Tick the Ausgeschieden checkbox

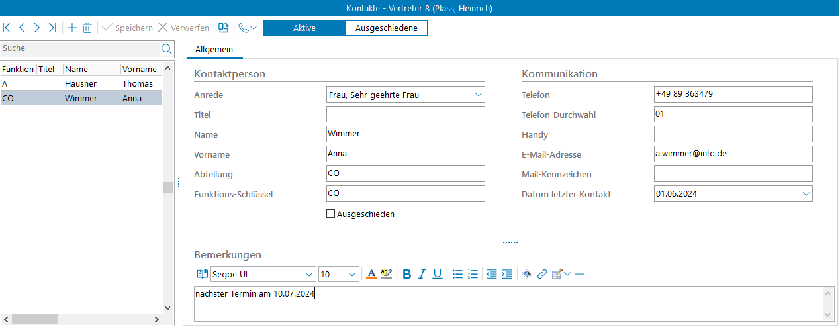(x=331, y=214)
